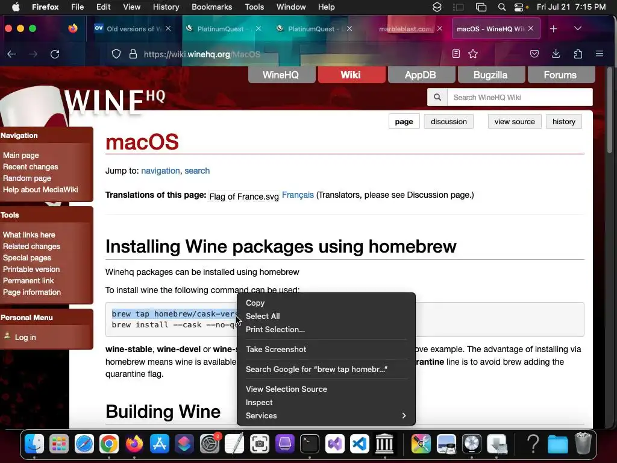617x463 pixels.
Task: Bookmark this page with the star icon
Action: [473, 54]
